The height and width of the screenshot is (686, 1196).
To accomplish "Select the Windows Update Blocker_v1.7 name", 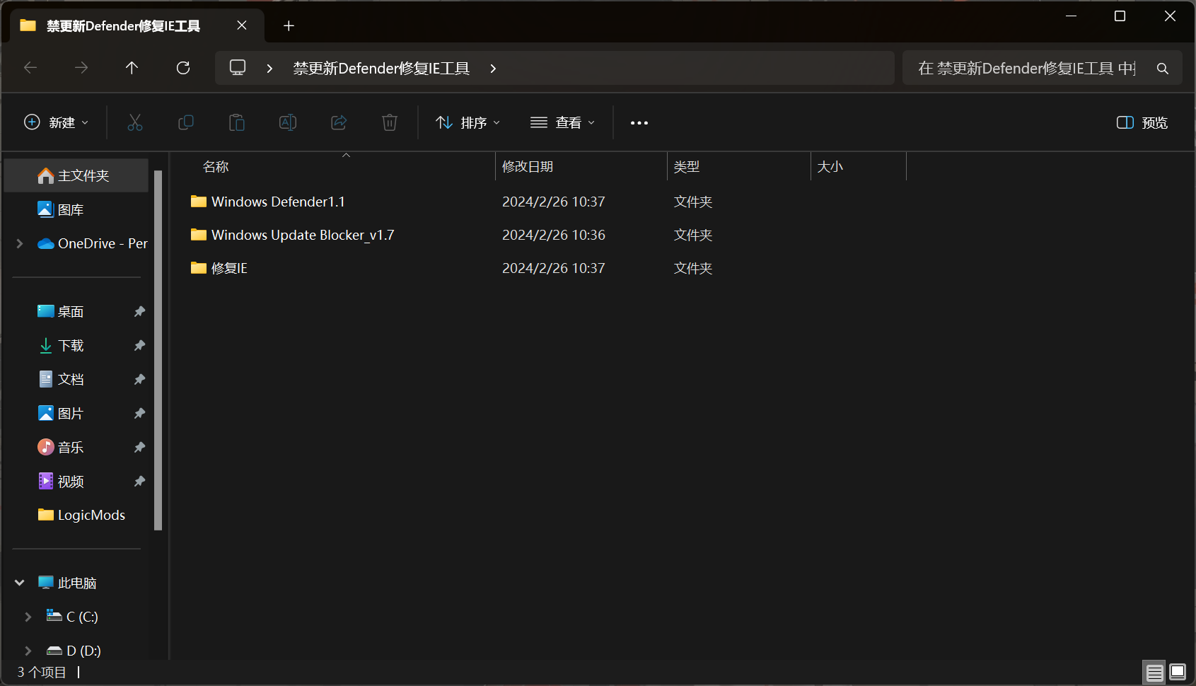I will click(303, 235).
